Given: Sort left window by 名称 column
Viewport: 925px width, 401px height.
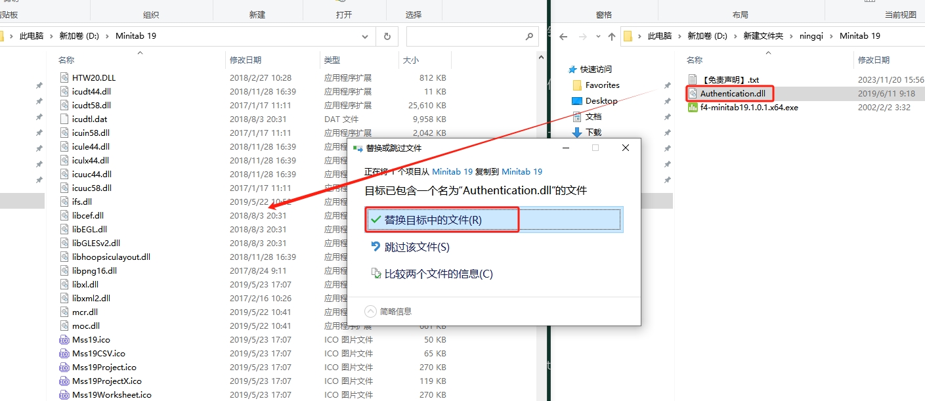Looking at the screenshot, I should (66, 60).
